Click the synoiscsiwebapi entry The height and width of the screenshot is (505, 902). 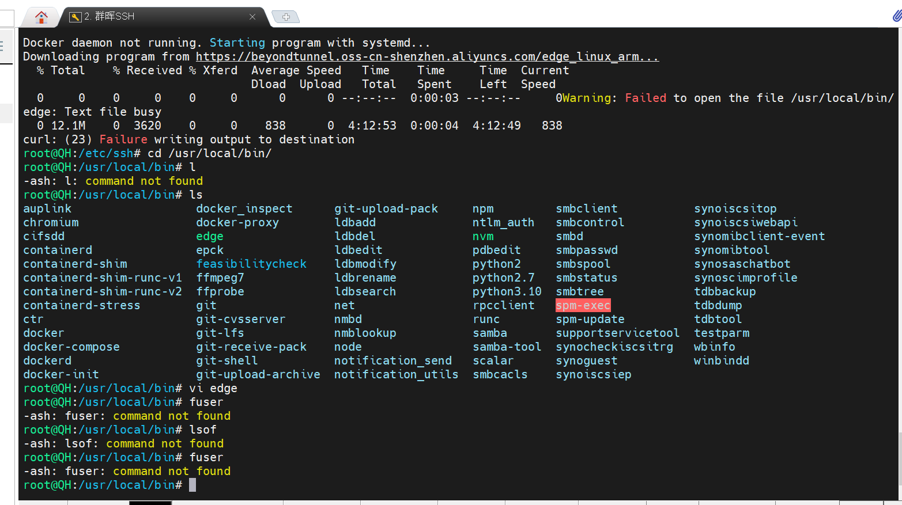click(x=746, y=222)
